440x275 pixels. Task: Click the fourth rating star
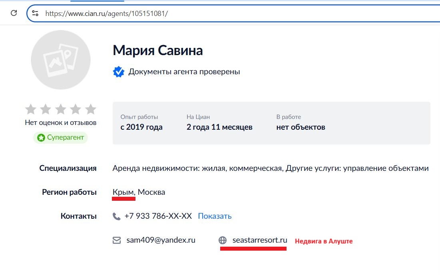(x=76, y=109)
